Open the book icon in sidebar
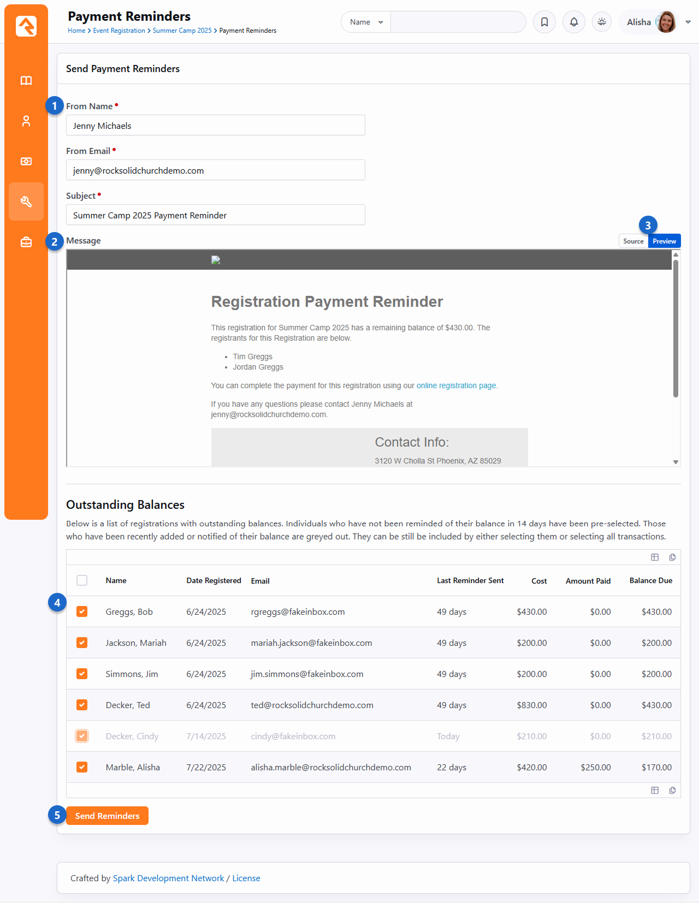The width and height of the screenshot is (699, 903). (x=26, y=81)
